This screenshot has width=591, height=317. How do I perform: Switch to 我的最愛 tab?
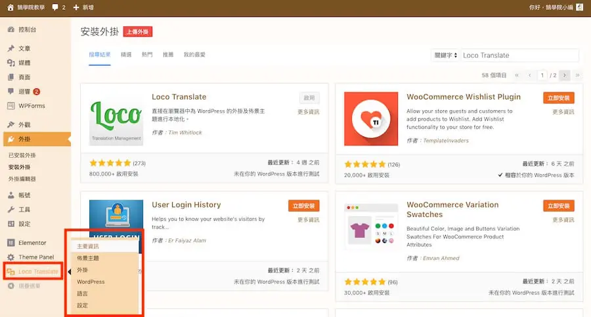pyautogui.click(x=194, y=54)
